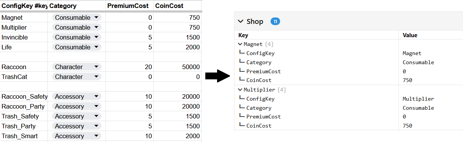The image size is (463, 142).
Task: Open Category dropdown for Raccoon_Safety row
Action: pos(76,96)
